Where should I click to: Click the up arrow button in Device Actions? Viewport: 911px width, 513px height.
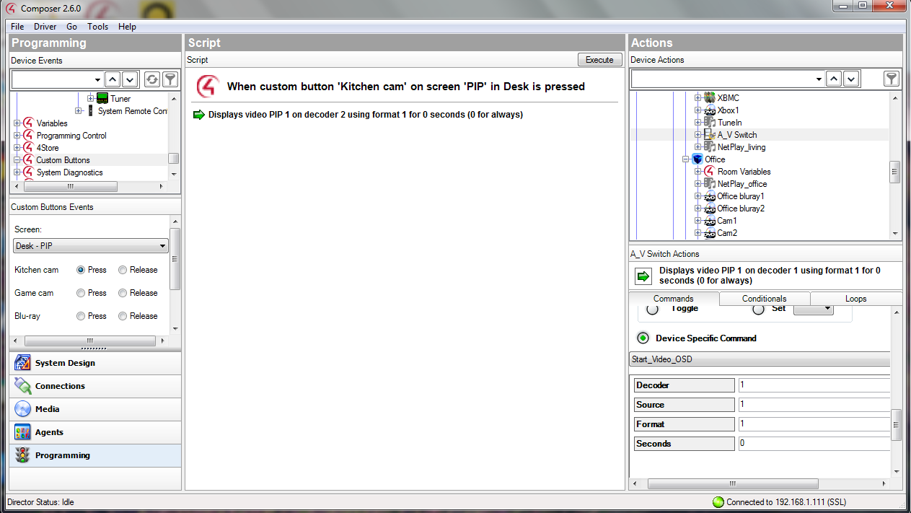[833, 79]
